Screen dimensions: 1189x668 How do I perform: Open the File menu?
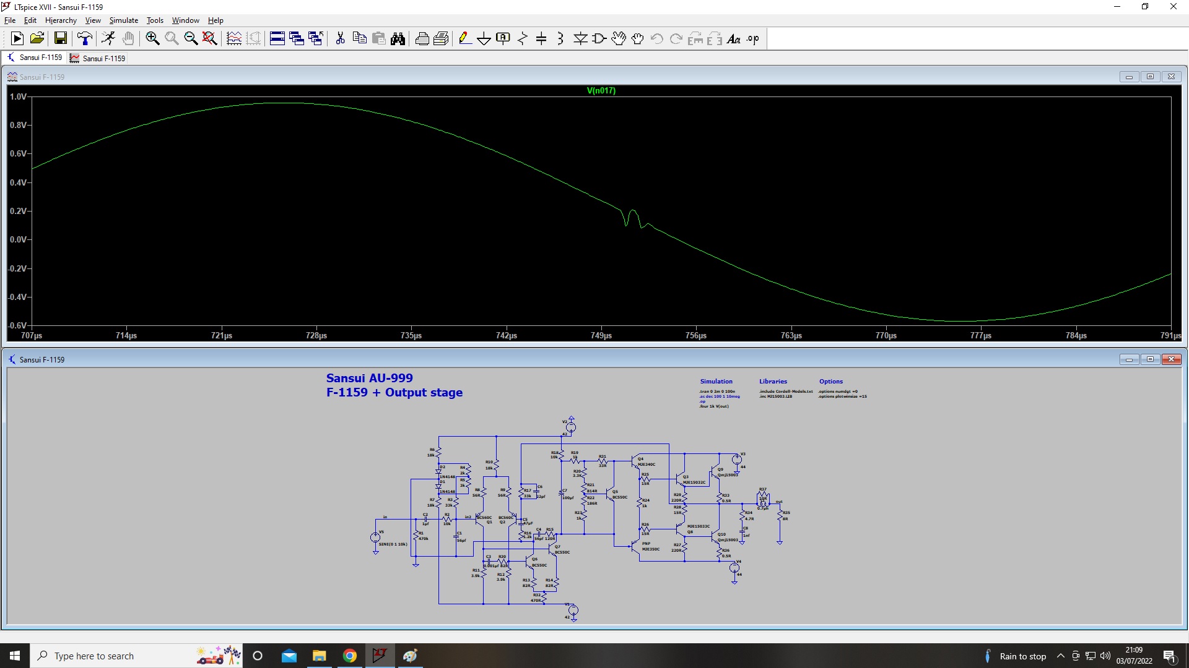click(x=10, y=20)
